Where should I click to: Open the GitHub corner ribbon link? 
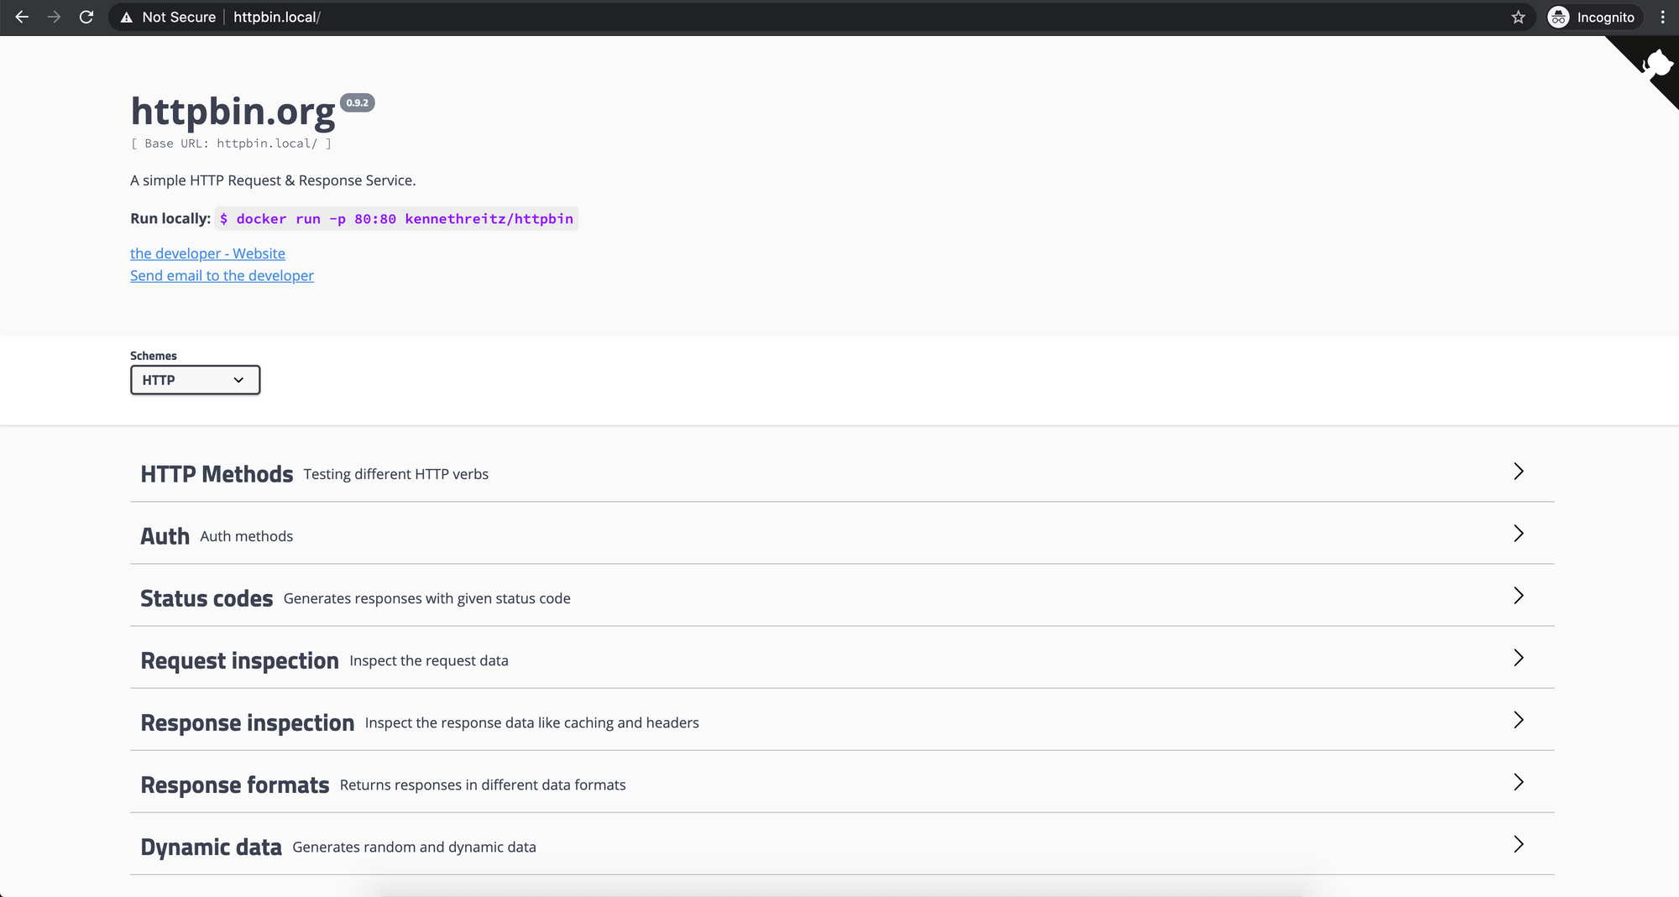[x=1652, y=64]
